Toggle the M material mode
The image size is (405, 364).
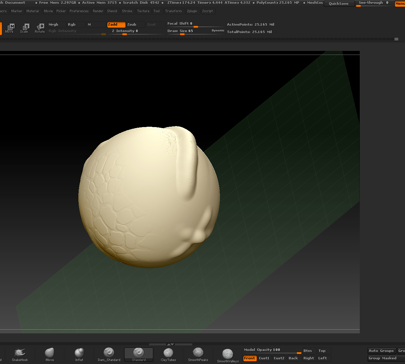coord(96,25)
